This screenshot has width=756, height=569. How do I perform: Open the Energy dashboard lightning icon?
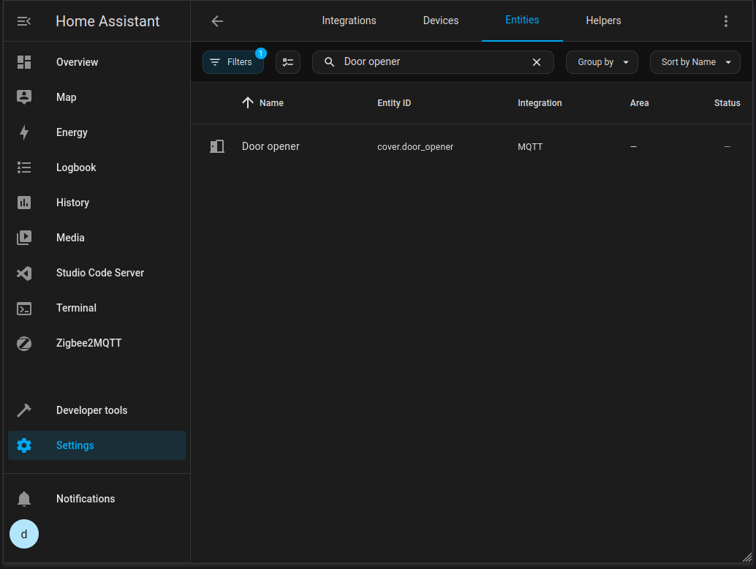(x=24, y=132)
